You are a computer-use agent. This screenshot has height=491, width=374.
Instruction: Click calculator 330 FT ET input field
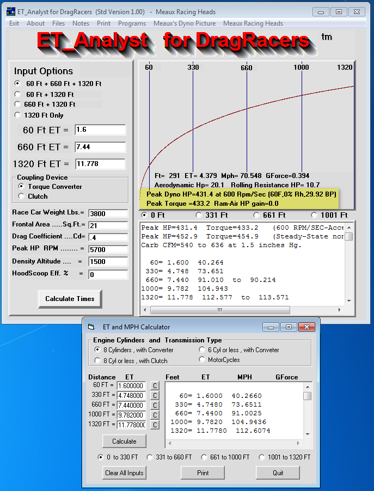pos(132,396)
